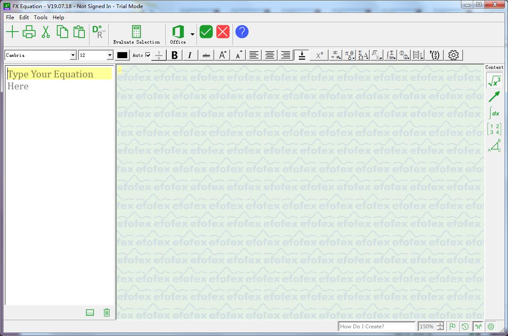Screen dimensions: 508x336
Task: Toggle the vertical baseline alignment button
Action: tap(302, 55)
